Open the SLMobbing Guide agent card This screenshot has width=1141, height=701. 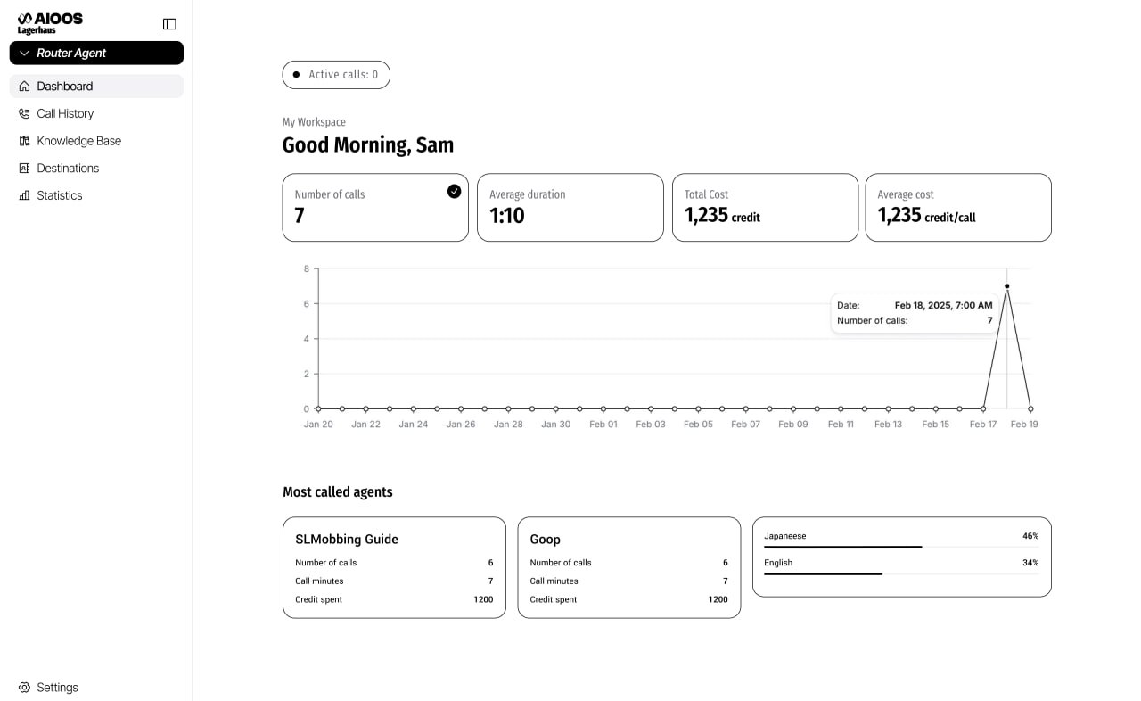(x=394, y=567)
